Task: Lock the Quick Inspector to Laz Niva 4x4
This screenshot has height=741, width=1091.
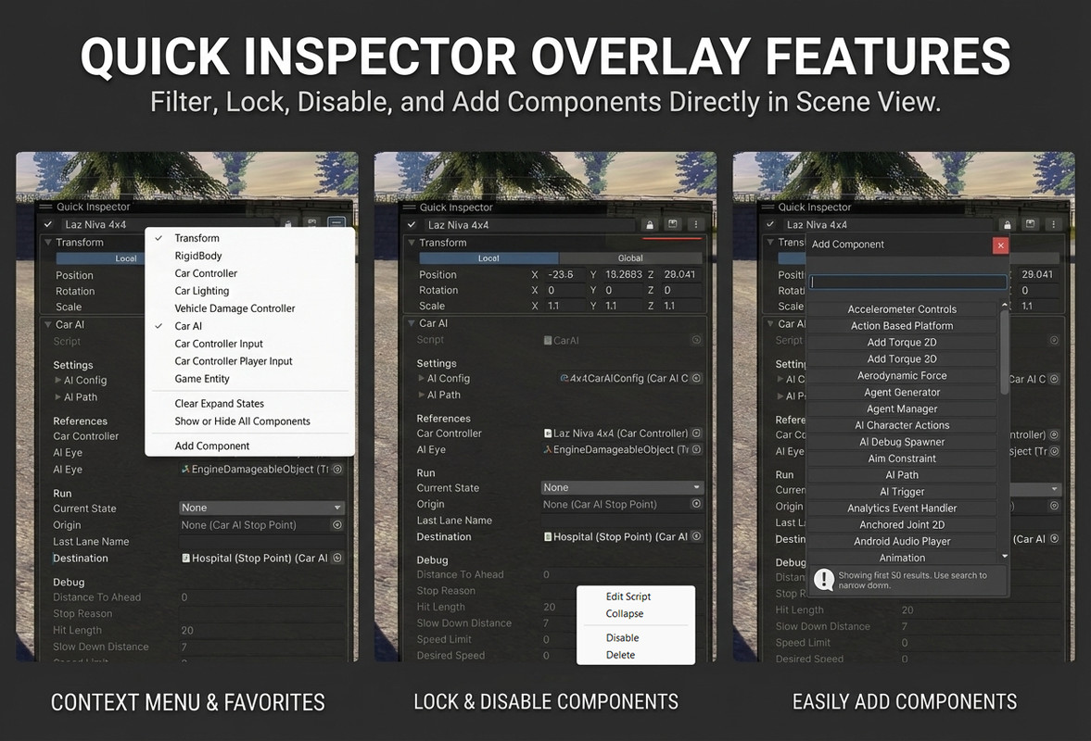Action: point(652,225)
